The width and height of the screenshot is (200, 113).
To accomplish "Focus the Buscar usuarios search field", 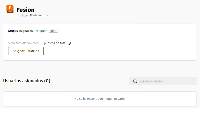I will point(165,81).
